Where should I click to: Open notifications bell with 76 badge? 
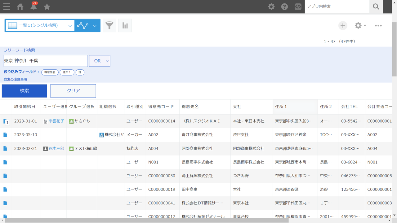tap(33, 6)
